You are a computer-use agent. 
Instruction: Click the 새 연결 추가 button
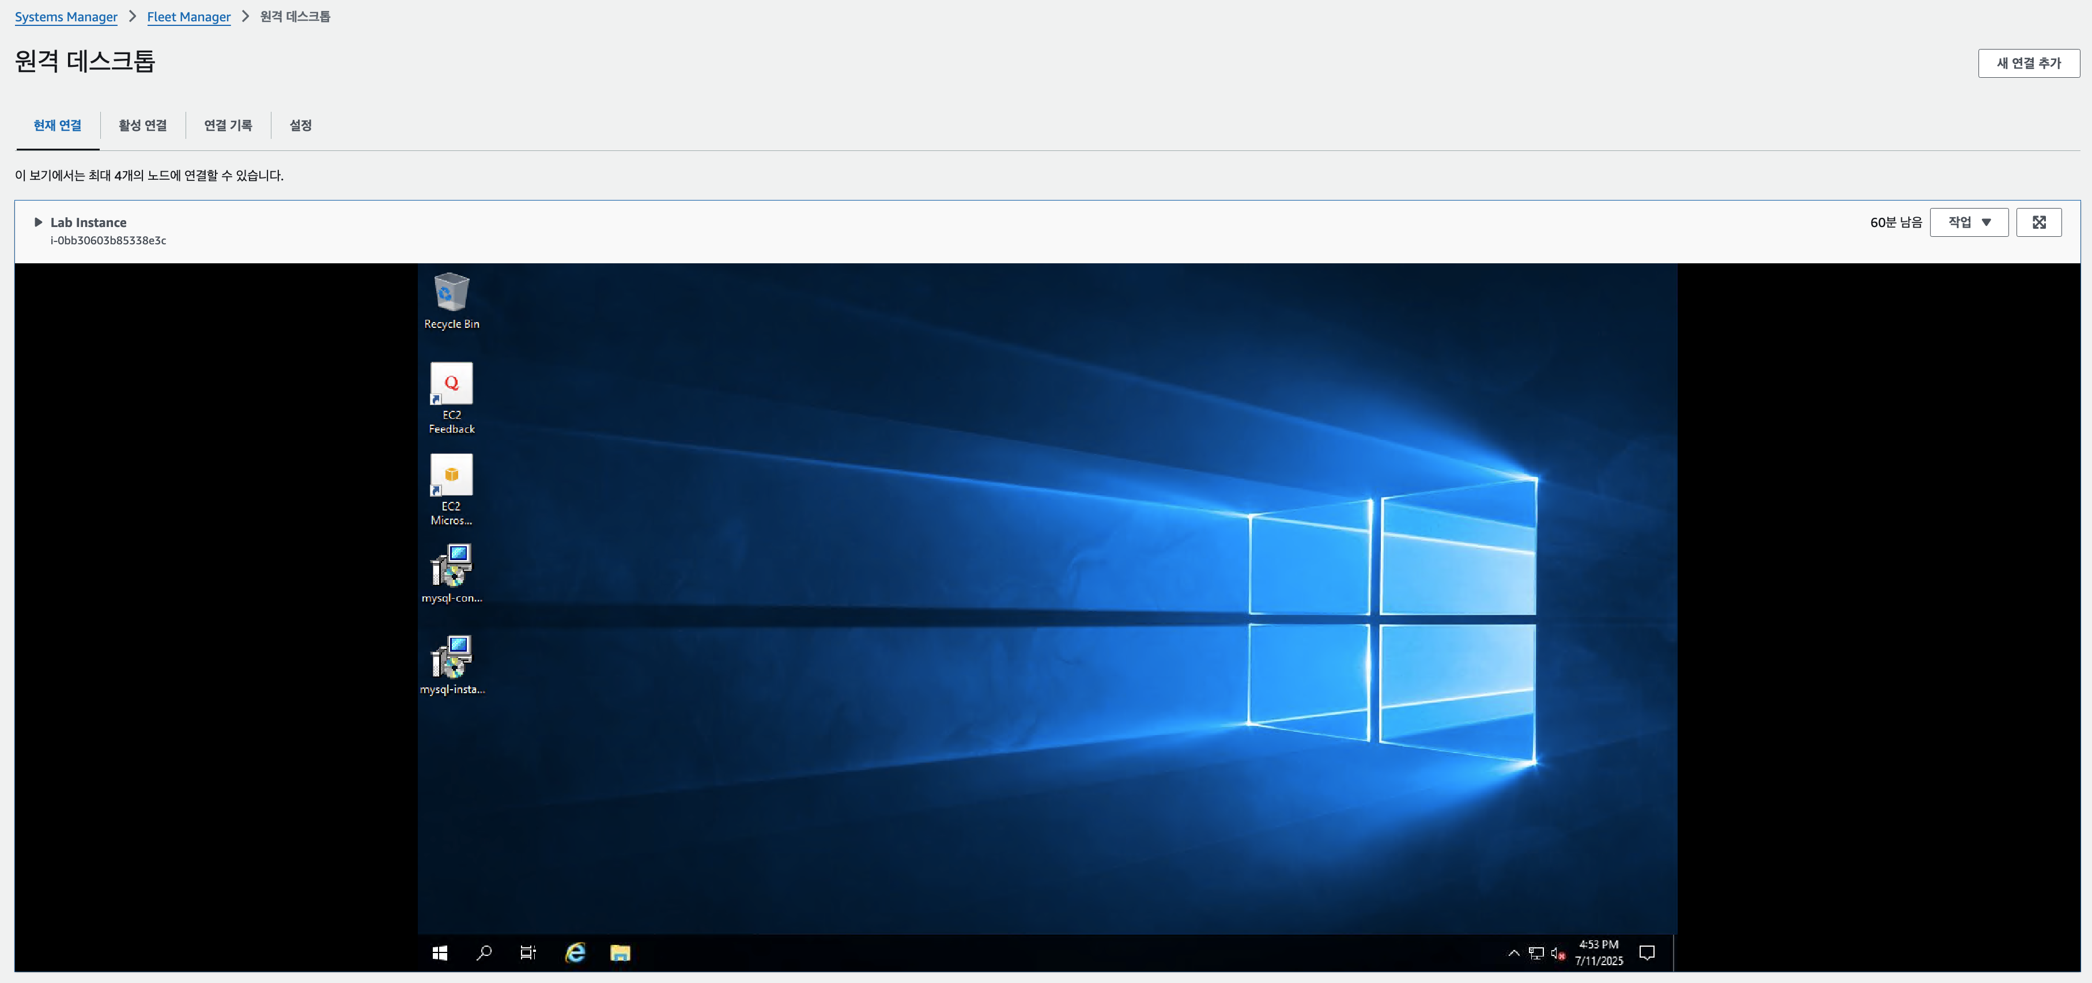2029,63
